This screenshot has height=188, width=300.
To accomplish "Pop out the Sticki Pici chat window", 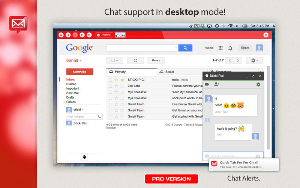I will pos(253,76).
